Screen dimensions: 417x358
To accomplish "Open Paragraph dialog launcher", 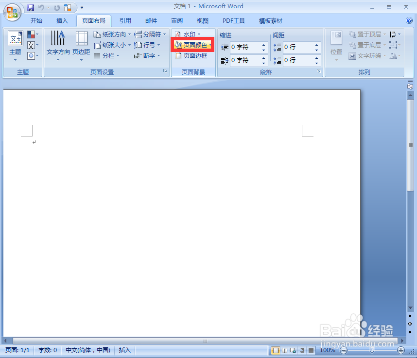I will 319,71.
